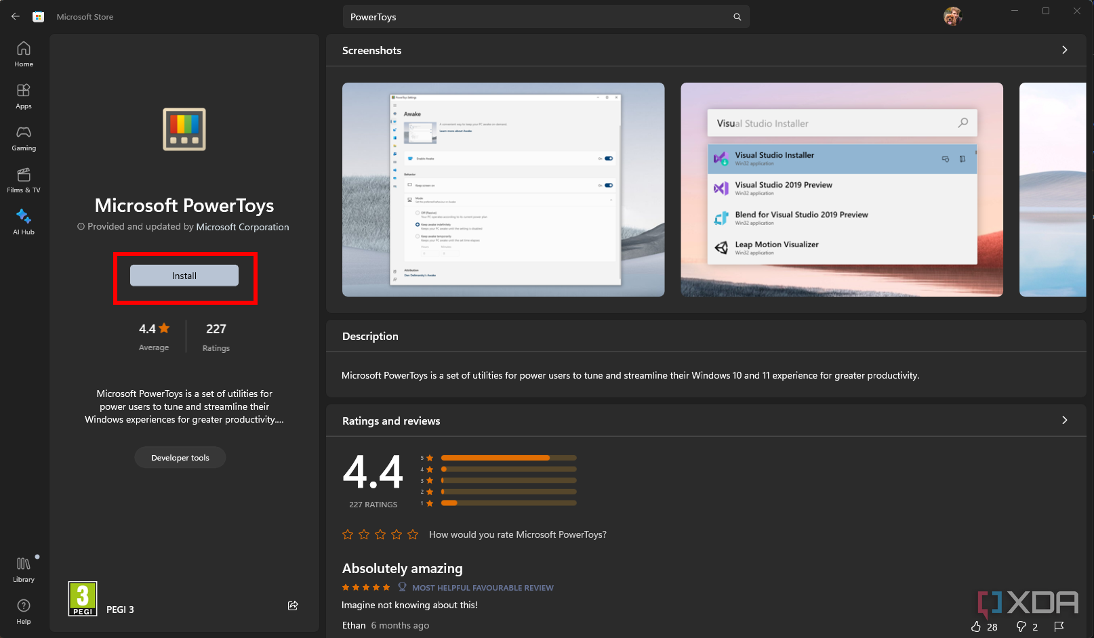The image size is (1094, 638).
Task: Click the 2 star rating bar
Action: (508, 492)
